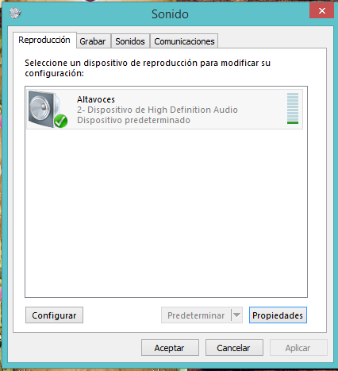338x371 pixels.
Task: Switch to the Grabar tab
Action: (x=93, y=41)
